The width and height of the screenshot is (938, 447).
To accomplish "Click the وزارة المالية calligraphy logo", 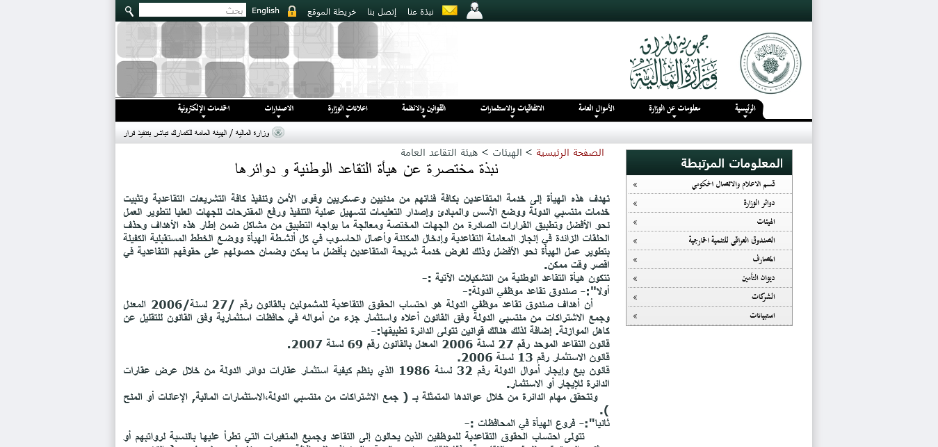I will 674,62.
